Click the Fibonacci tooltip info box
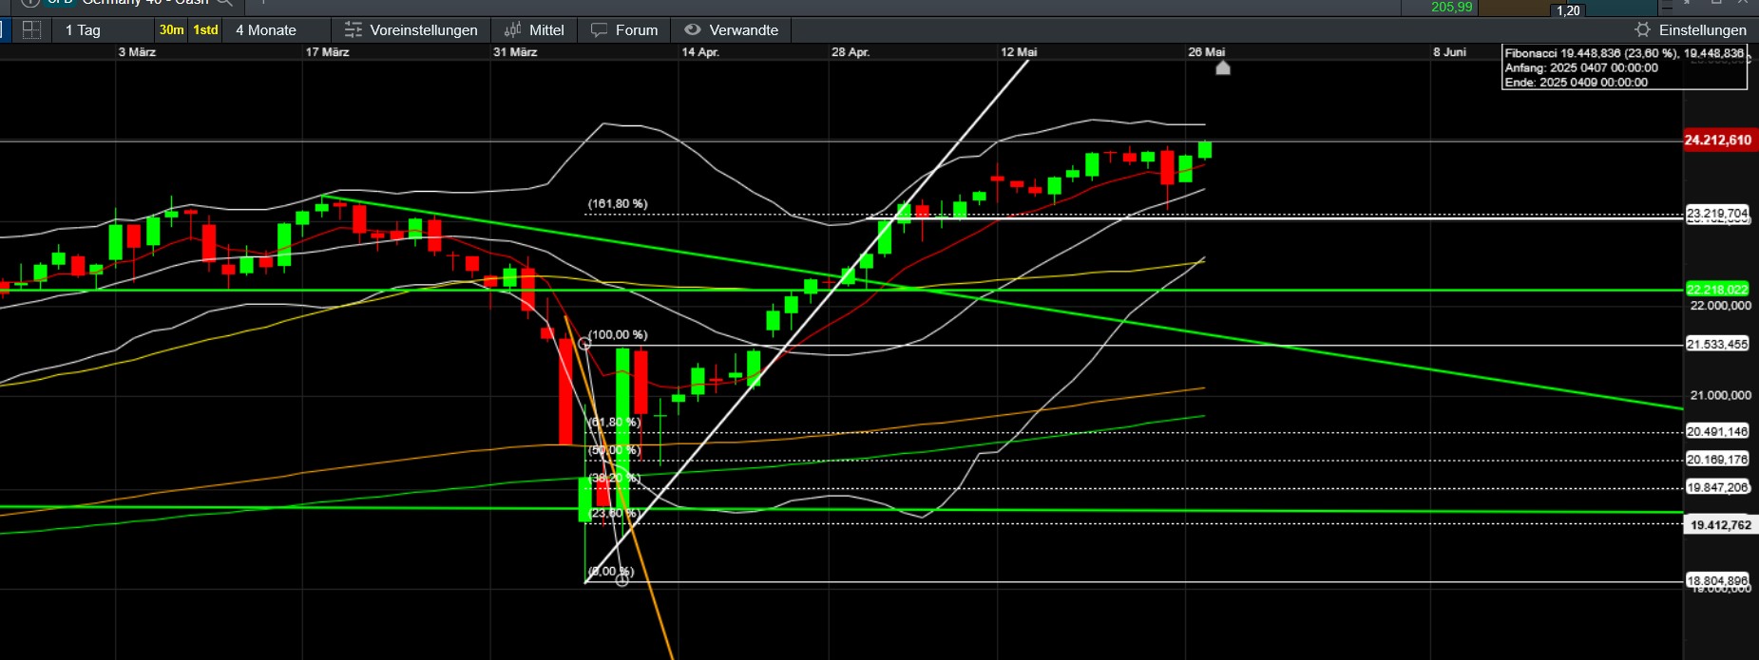Viewport: 1759px width, 660px height. pyautogui.click(x=1624, y=67)
